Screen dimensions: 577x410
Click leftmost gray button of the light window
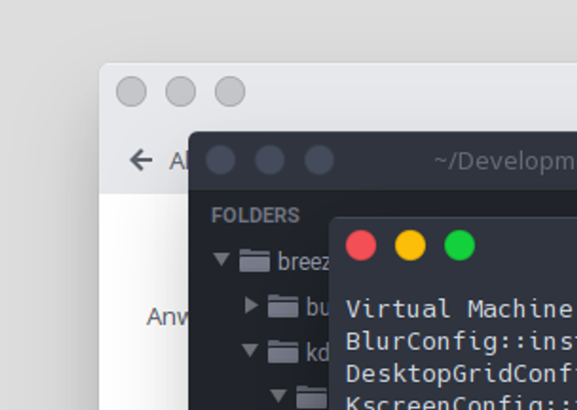[131, 91]
